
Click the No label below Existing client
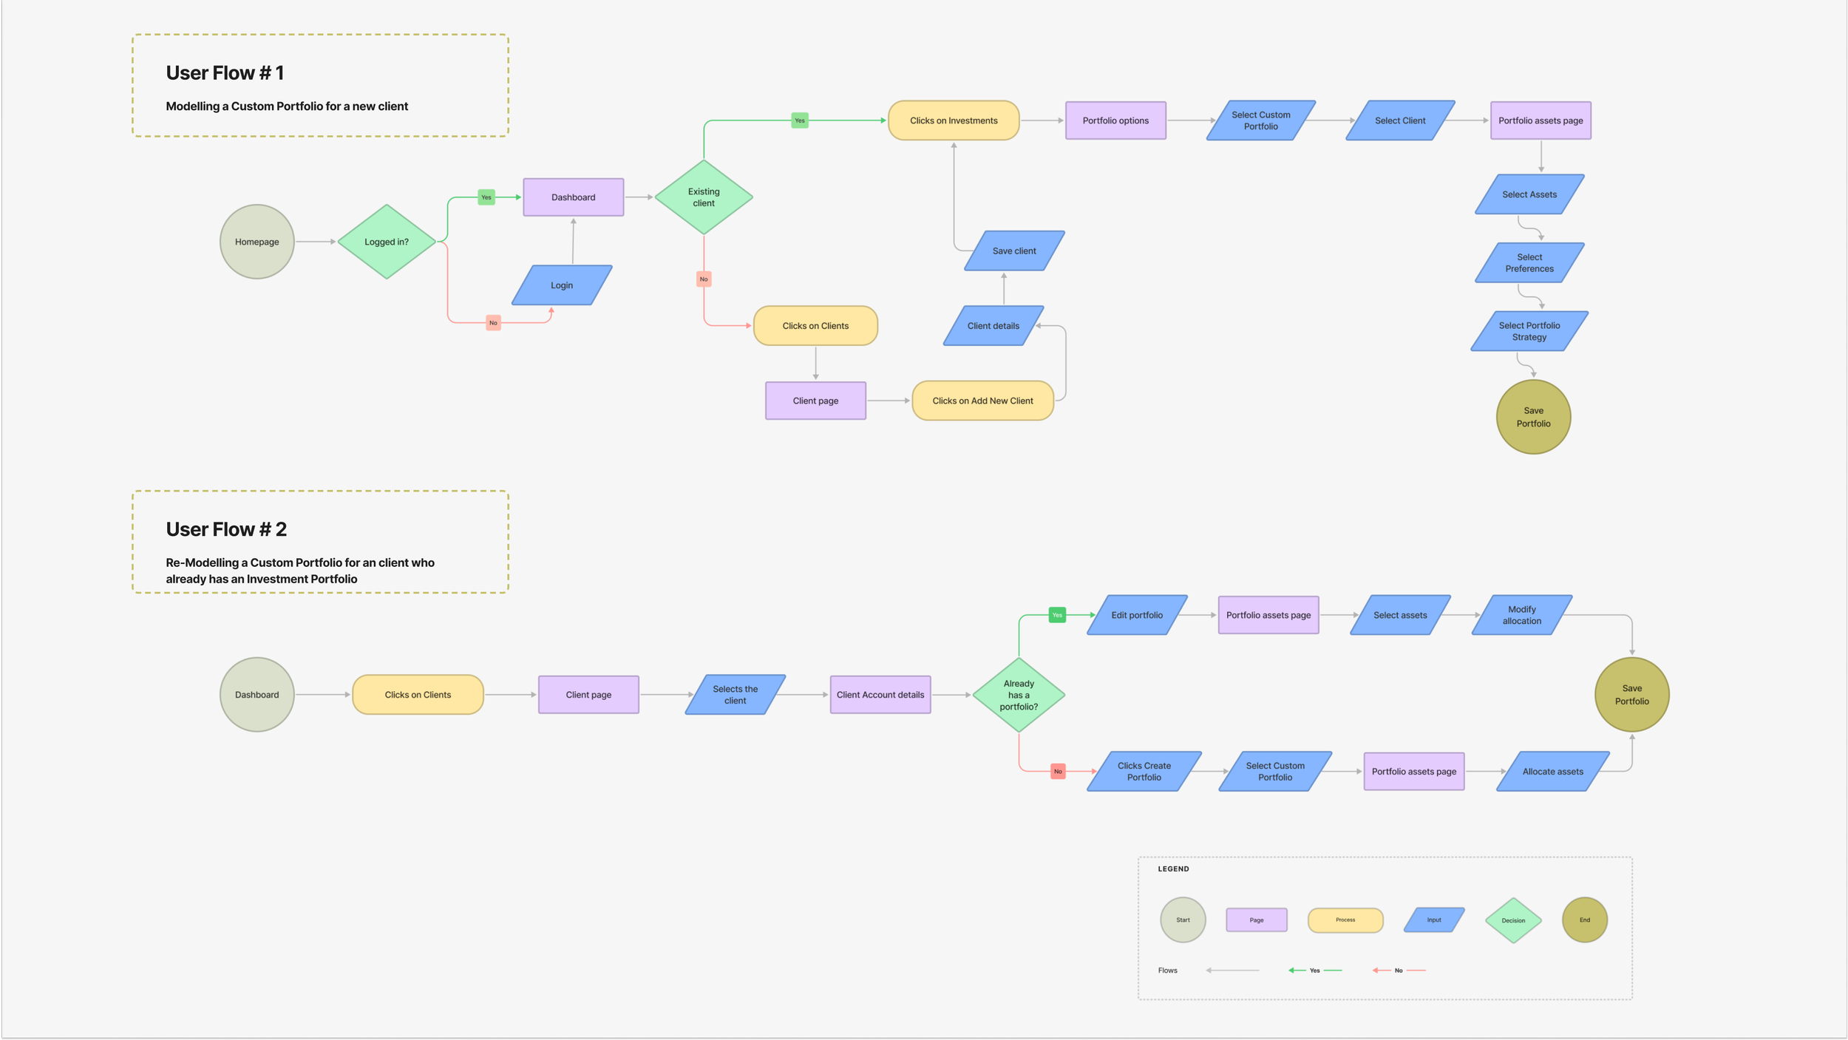[x=704, y=279]
